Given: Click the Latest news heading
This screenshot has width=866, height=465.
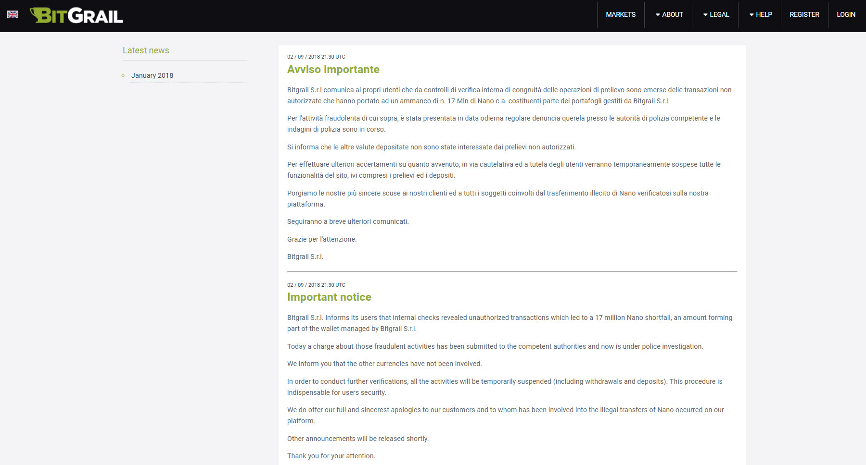Looking at the screenshot, I should pyautogui.click(x=146, y=50).
